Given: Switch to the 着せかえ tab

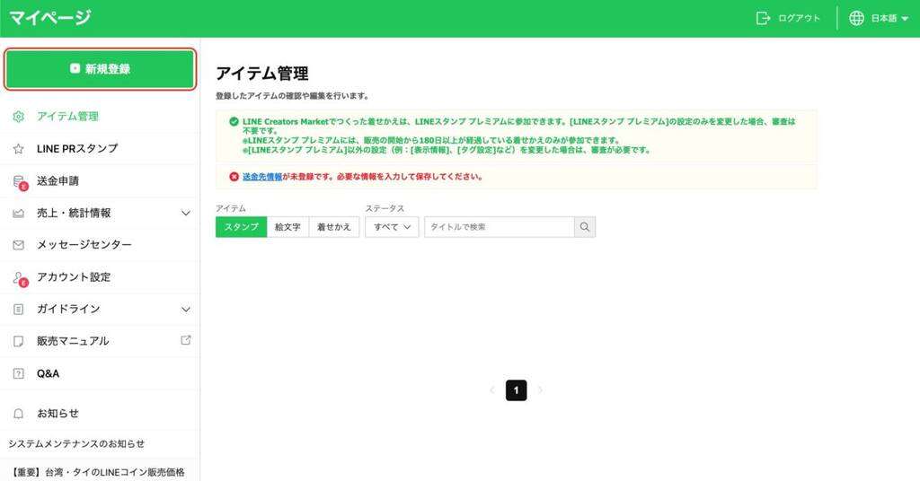Looking at the screenshot, I should point(334,227).
